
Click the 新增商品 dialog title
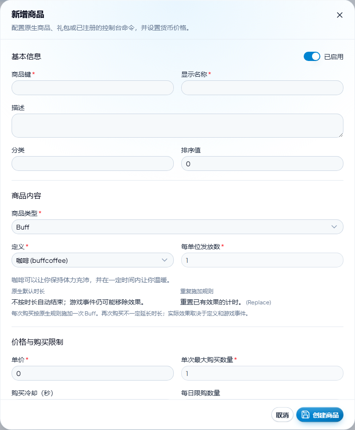28,14
